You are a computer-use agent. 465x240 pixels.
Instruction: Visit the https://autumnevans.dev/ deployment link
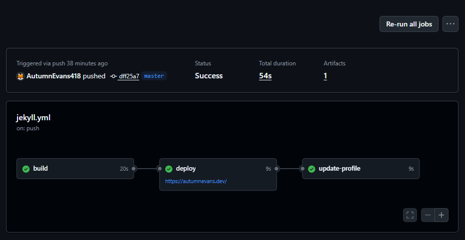point(196,181)
